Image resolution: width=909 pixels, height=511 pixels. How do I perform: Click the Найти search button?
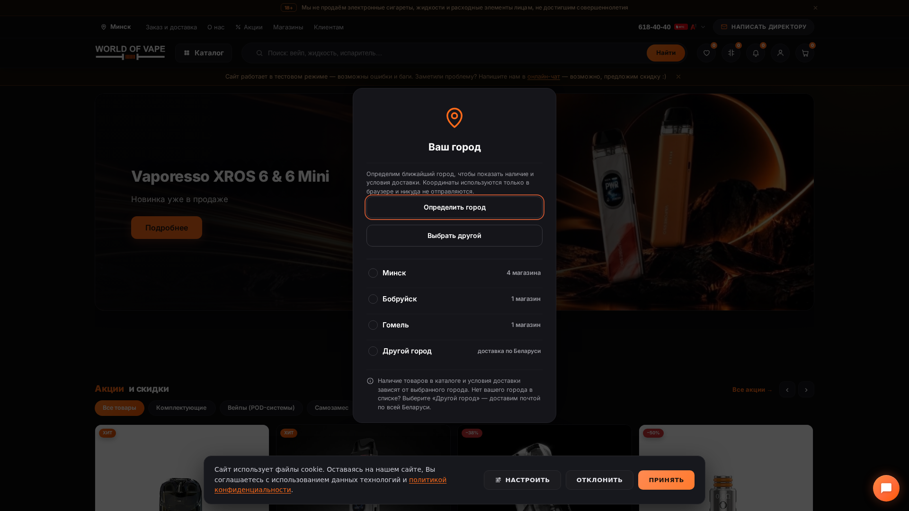pos(666,53)
